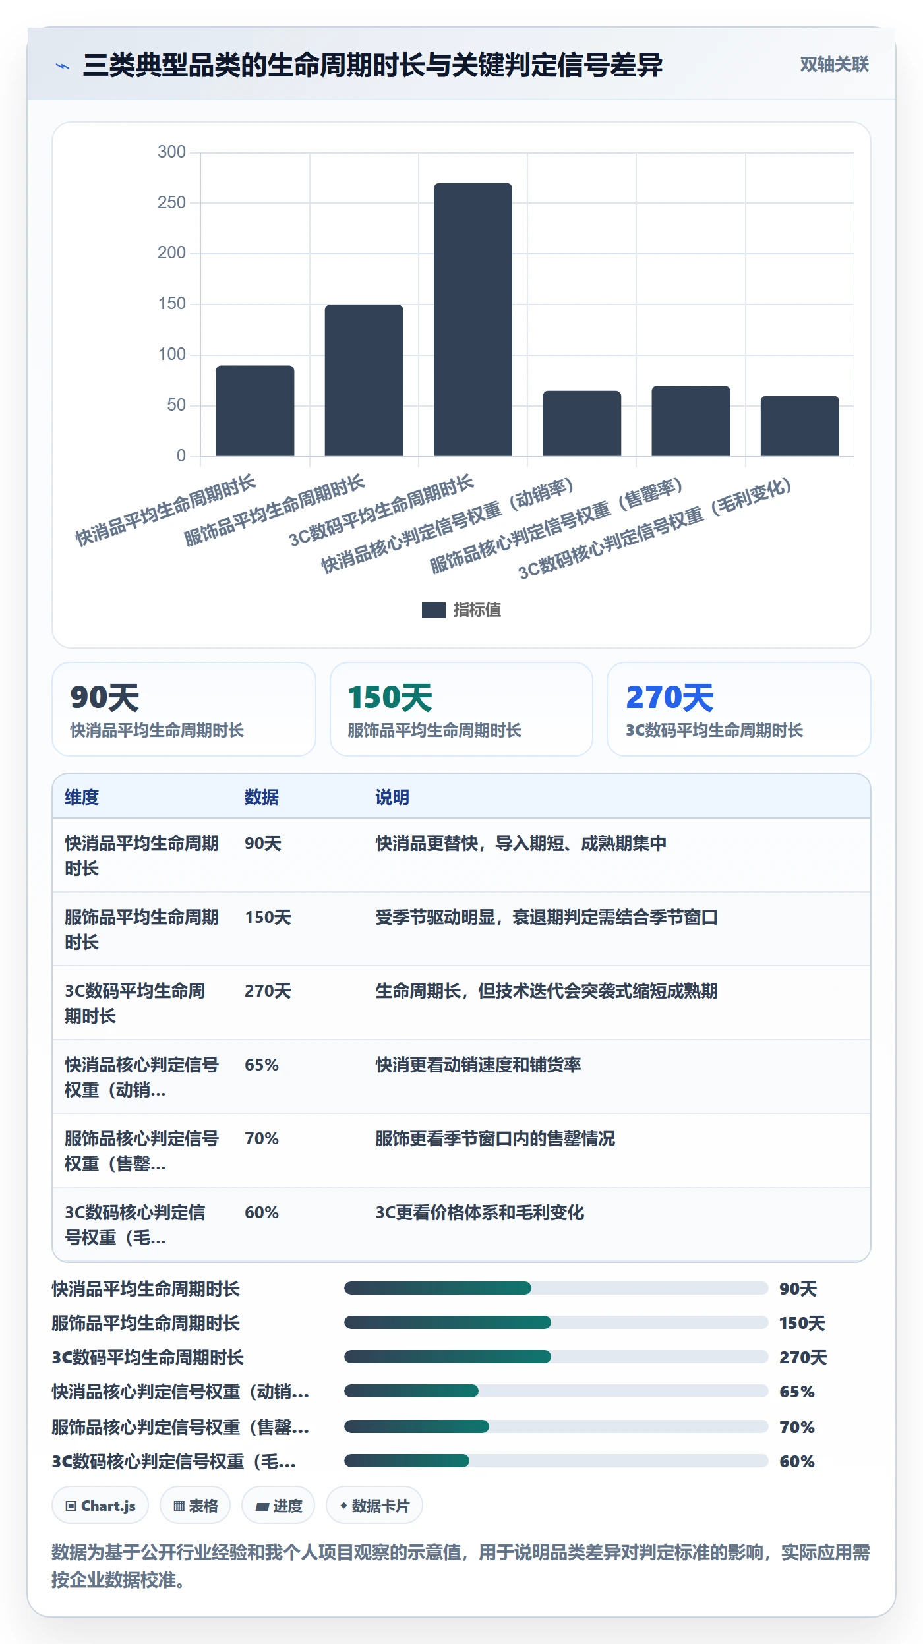Click the 服饰品核心判定信号权重（售罄率）chart bar

click(691, 421)
